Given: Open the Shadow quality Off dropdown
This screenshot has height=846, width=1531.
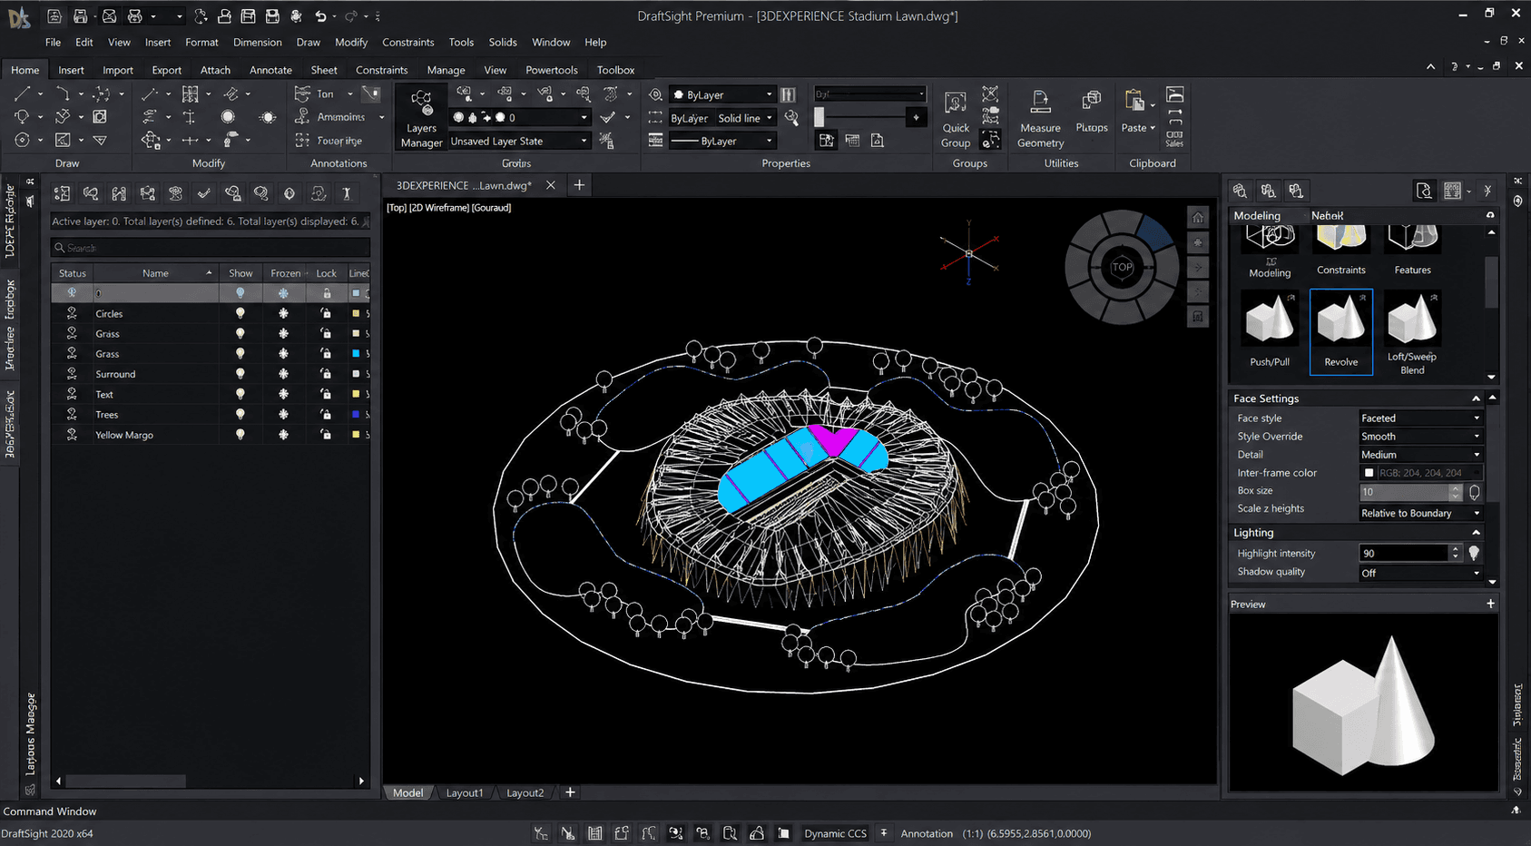Looking at the screenshot, I should (x=1420, y=573).
